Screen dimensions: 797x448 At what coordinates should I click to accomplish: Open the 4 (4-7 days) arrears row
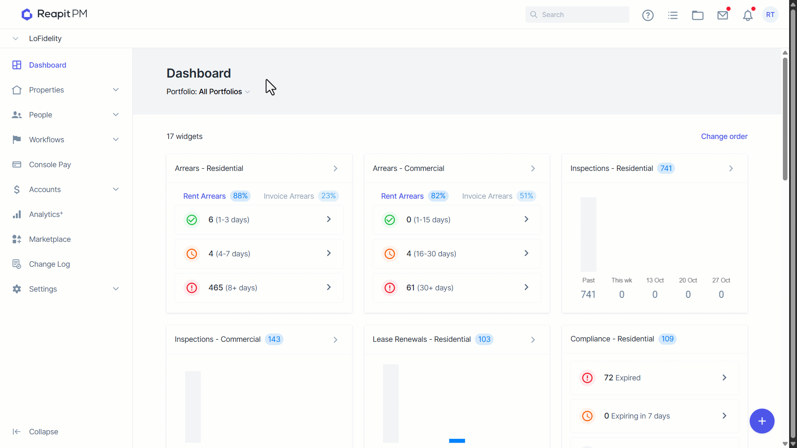coord(259,253)
